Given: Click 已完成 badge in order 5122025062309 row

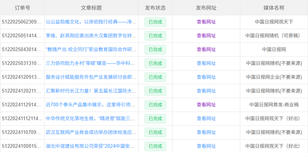Looking at the screenshot, I should 155,22.
